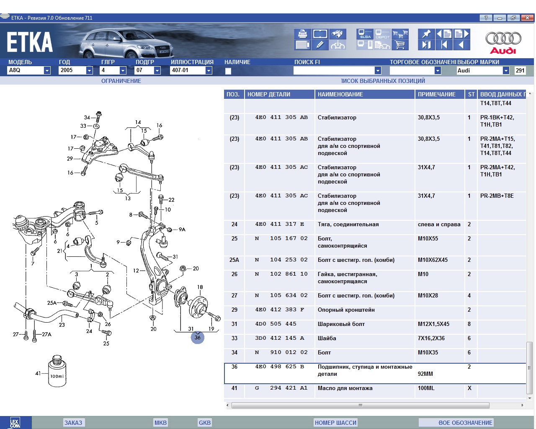Screen dimensions: 536x429
Task: Click the GKB button in bottom bar
Action: tap(205, 423)
